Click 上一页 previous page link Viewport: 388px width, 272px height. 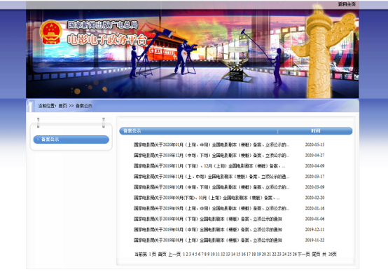point(174,254)
